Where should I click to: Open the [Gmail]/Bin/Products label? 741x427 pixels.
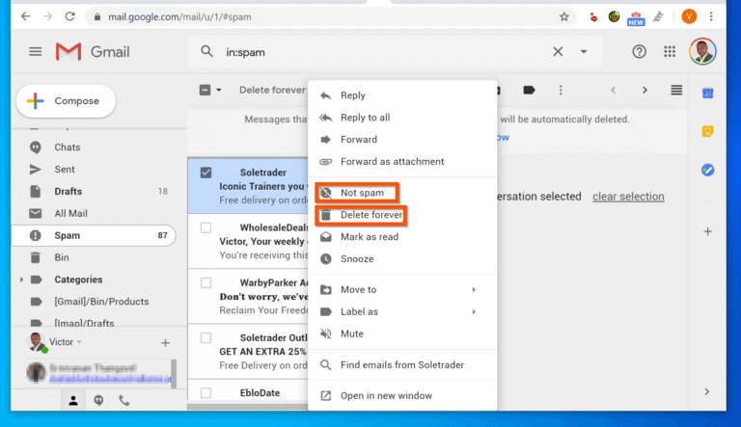101,302
